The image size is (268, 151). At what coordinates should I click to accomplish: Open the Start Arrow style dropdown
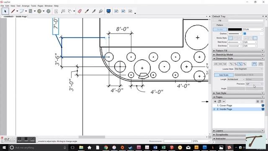pyautogui.click(x=235, y=42)
